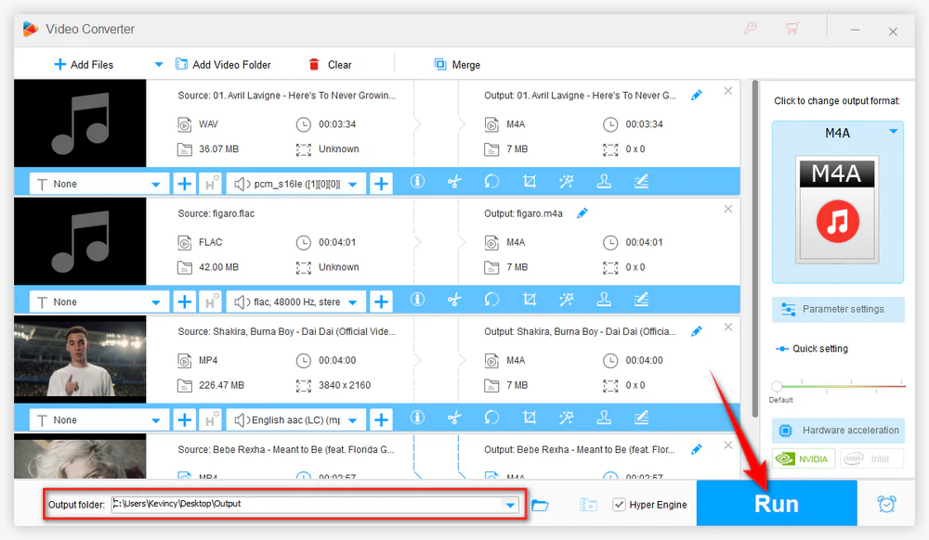Image resolution: width=929 pixels, height=540 pixels.
Task: Open the watermark tool for figaro.flac
Action: pyautogui.click(x=604, y=300)
